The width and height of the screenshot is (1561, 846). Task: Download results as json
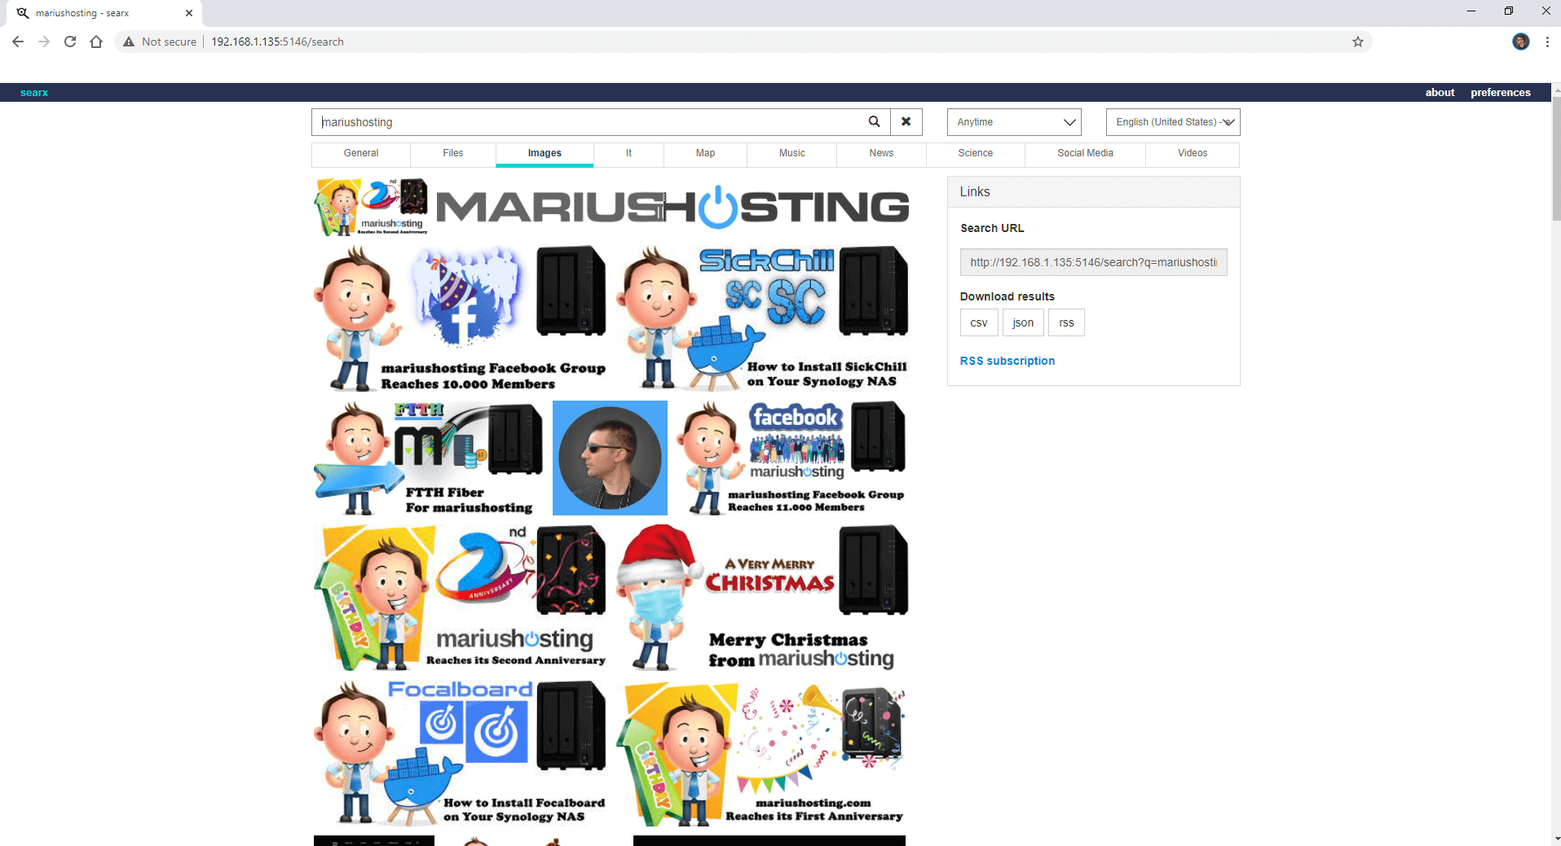pyautogui.click(x=1023, y=322)
